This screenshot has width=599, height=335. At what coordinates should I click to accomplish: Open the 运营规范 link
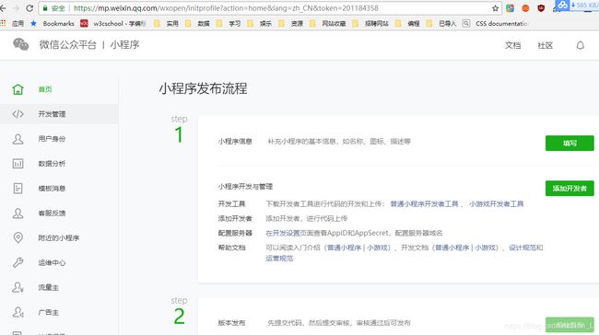coord(279,259)
